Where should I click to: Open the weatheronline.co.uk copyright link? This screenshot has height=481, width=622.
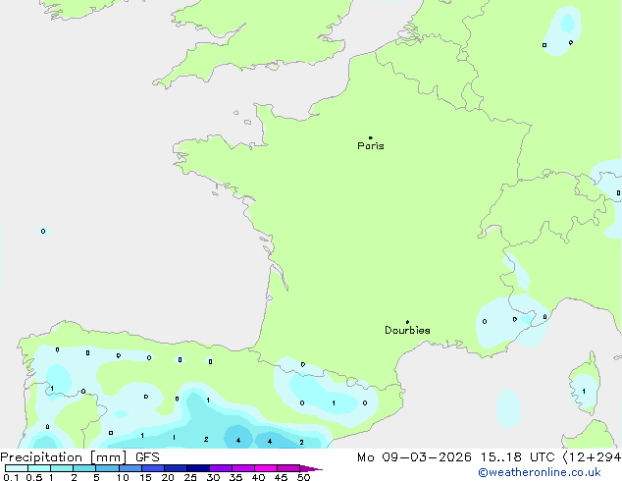coord(539,472)
